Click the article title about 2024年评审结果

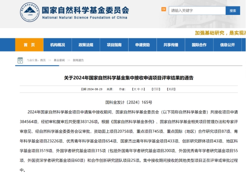coord(129,78)
